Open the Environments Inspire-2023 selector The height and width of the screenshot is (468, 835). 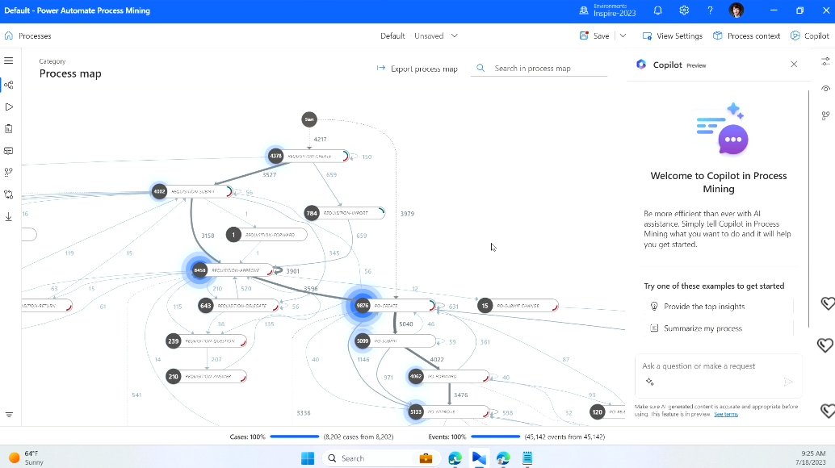(608, 10)
